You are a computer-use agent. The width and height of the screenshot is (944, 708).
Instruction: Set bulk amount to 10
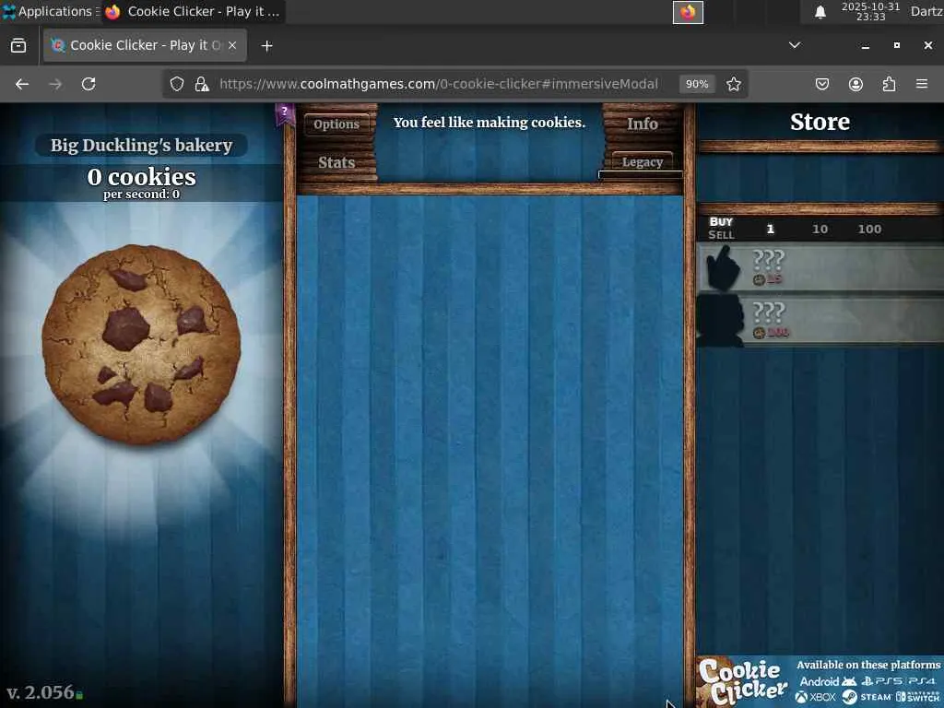tap(820, 229)
